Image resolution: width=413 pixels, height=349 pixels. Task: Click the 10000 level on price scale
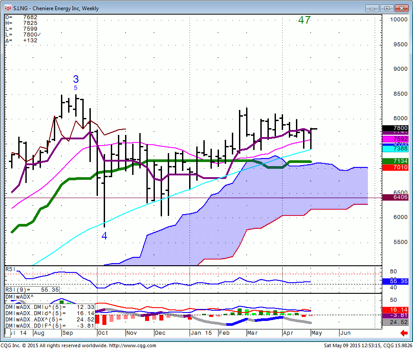coord(399,20)
